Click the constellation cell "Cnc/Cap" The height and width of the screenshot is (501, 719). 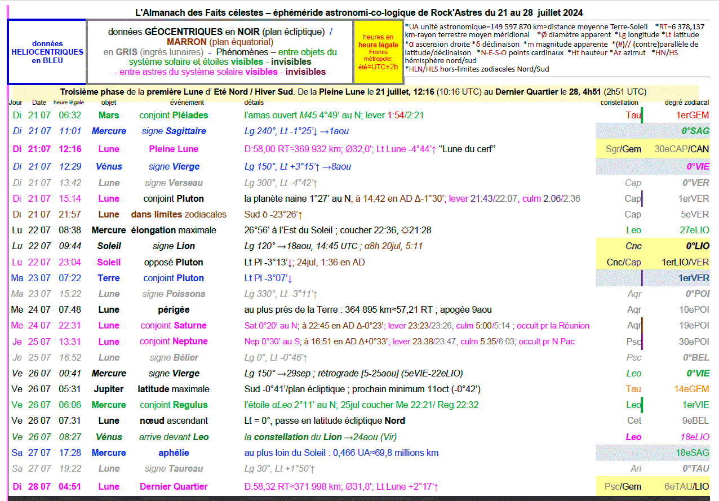tap(623, 262)
